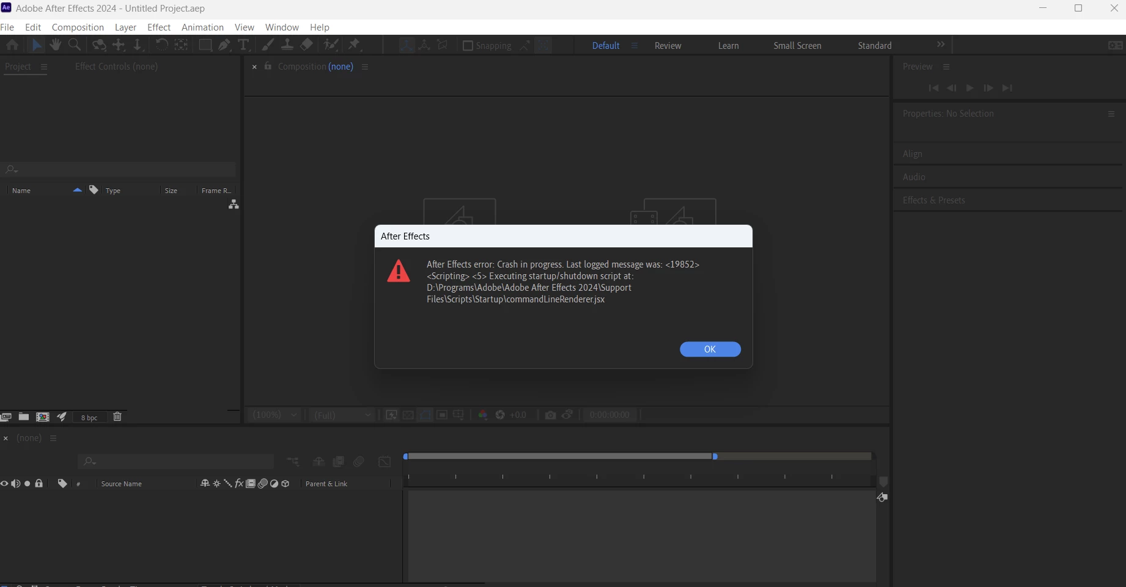Enable the Snapping checkbox
The width and height of the screenshot is (1126, 587).
[x=468, y=46]
